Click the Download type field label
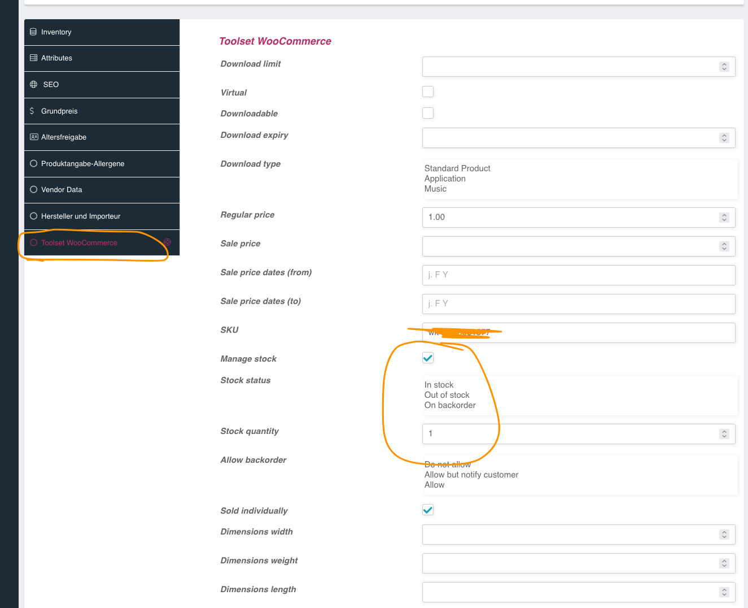Image resolution: width=748 pixels, height=608 pixels. (251, 164)
